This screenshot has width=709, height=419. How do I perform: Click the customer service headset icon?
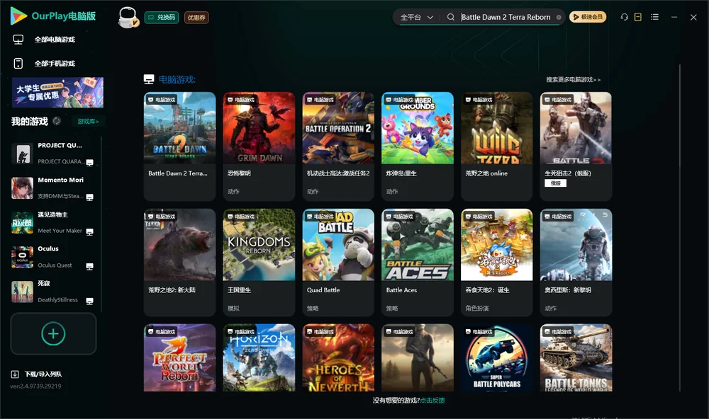pyautogui.click(x=625, y=17)
